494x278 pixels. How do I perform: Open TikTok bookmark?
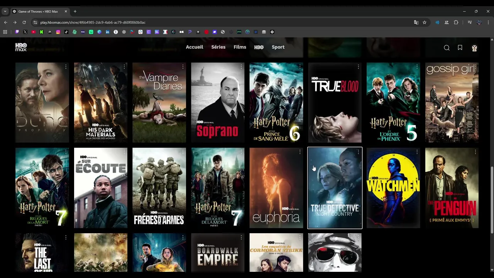(x=66, y=32)
